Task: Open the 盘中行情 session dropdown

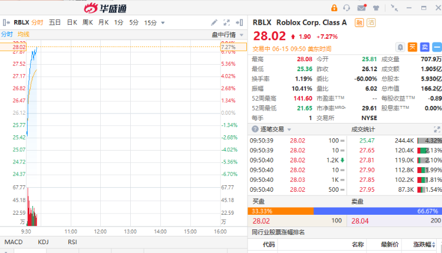Action: pos(227,35)
